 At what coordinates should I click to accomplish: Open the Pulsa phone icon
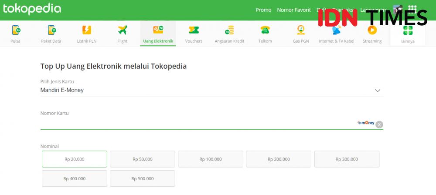coord(16,30)
